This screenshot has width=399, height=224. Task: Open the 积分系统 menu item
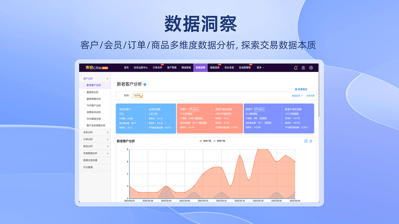tap(229, 67)
